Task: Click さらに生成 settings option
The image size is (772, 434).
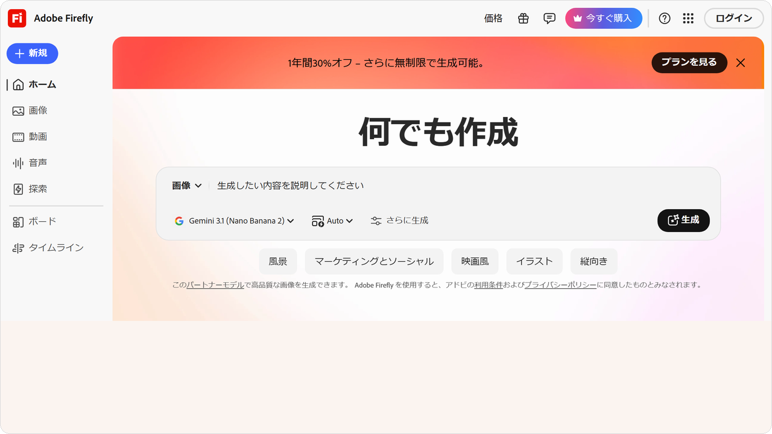Action: tap(399, 221)
